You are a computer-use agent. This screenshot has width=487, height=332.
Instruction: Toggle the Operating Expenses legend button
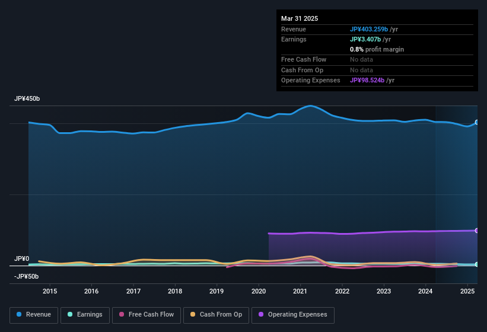tap(292, 315)
